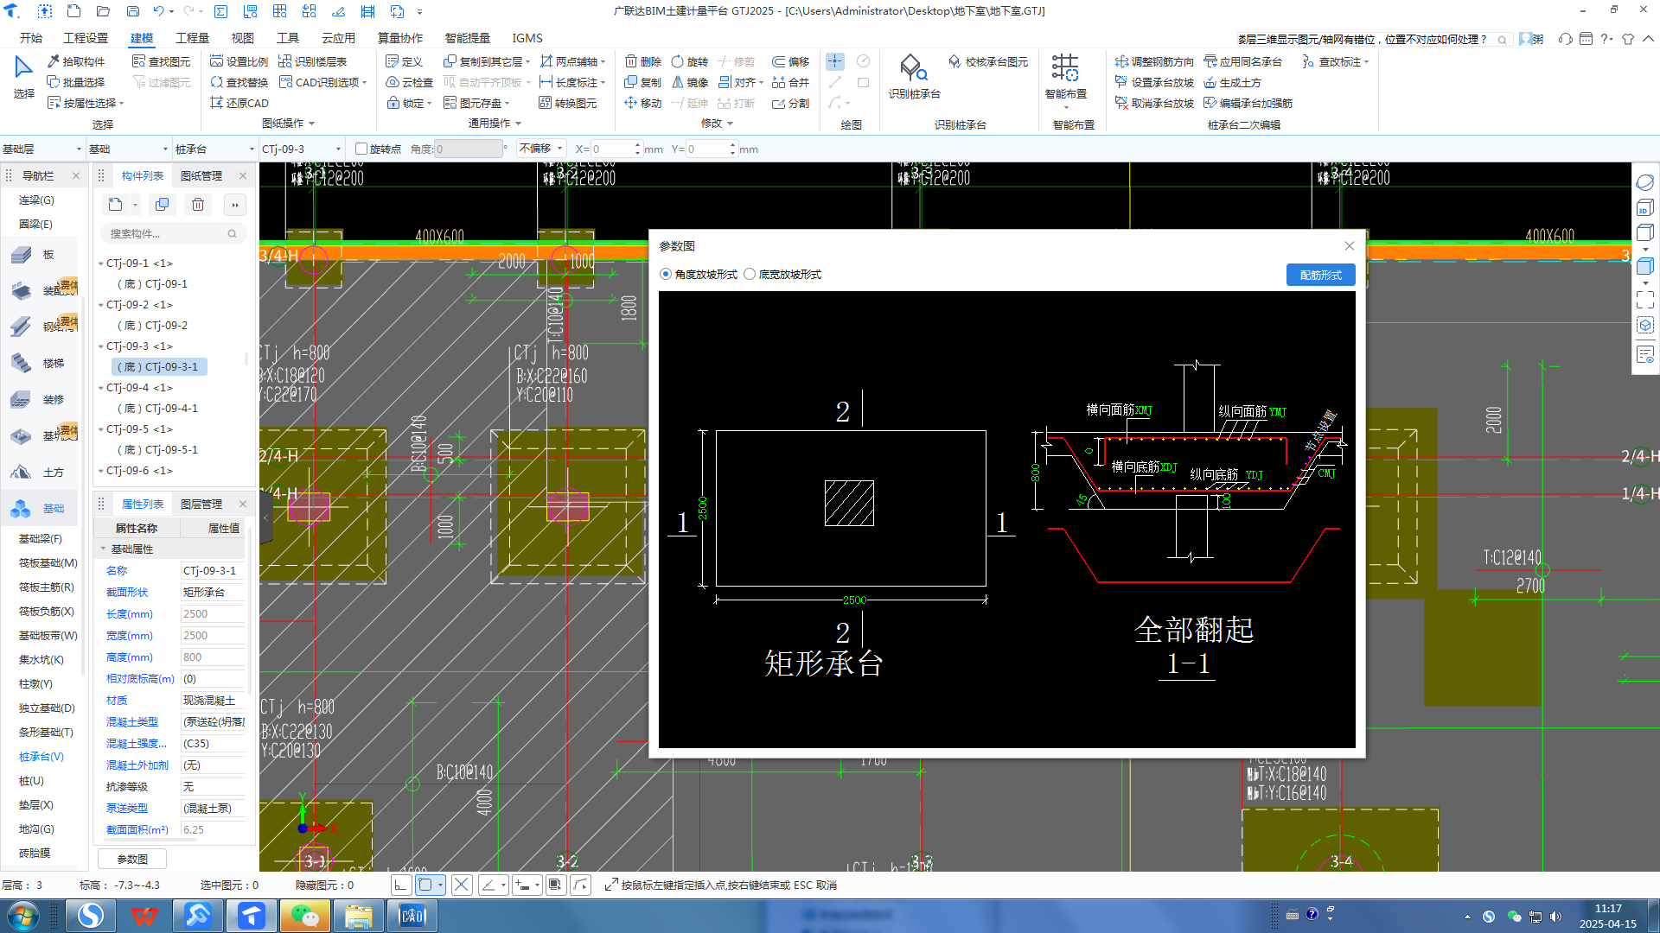Open the 建模 ribbon tab
Image resolution: width=1660 pixels, height=933 pixels.
[142, 38]
